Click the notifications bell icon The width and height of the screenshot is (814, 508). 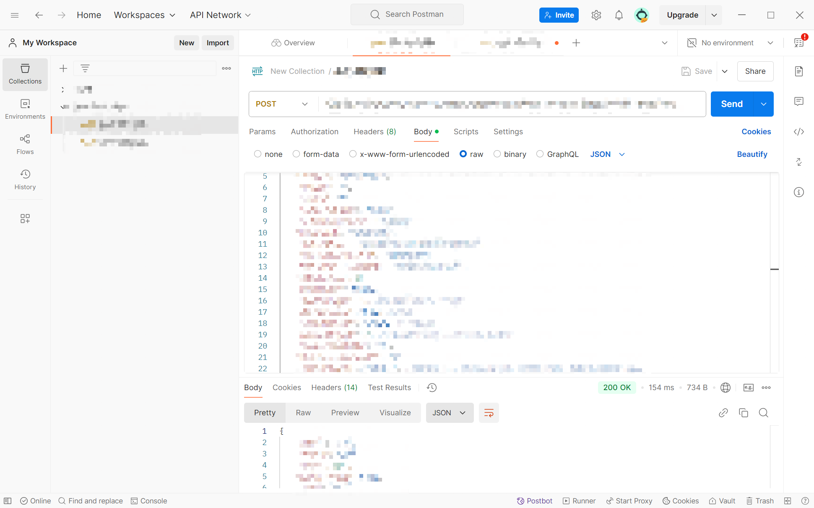[x=619, y=15]
